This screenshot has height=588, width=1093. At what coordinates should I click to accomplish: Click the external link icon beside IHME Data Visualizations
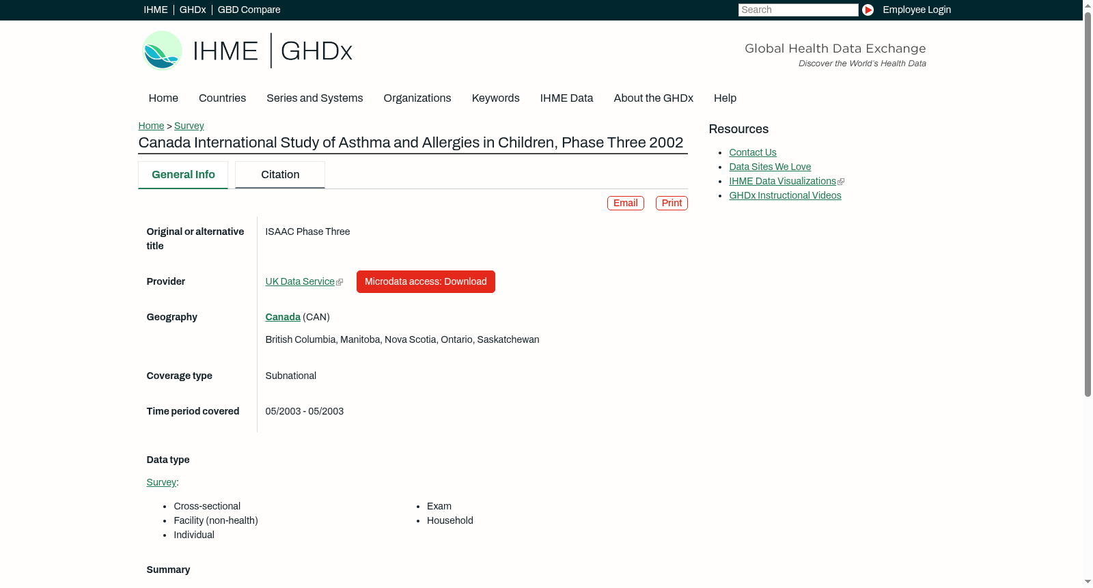click(841, 182)
